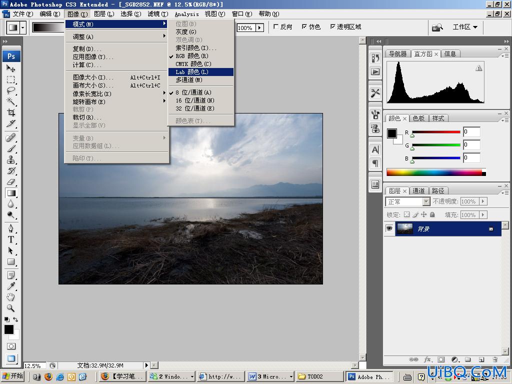Toggle lock transparent pixels in Layers panel
Viewport: 512px width, 384px height.
point(406,214)
